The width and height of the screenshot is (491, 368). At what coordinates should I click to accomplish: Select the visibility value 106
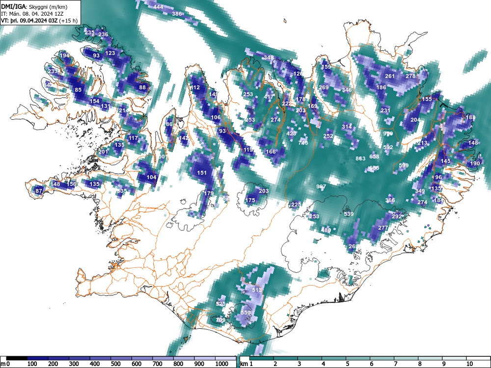tap(216, 117)
